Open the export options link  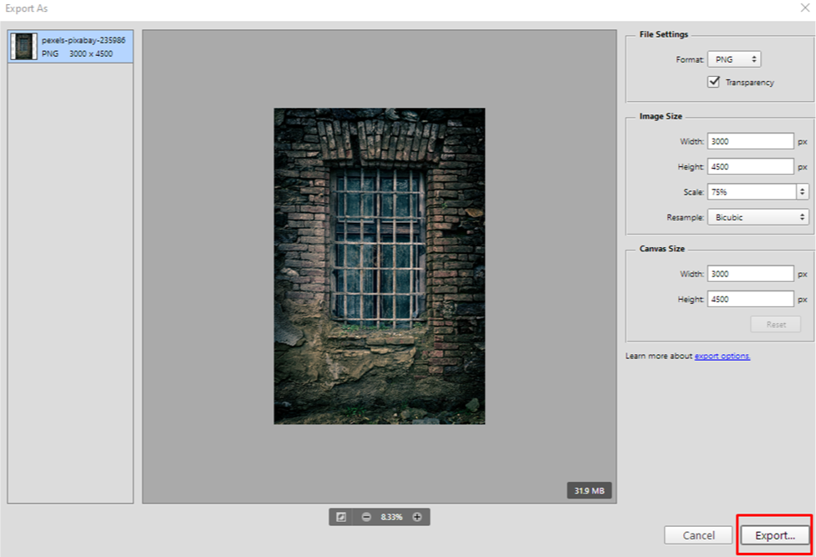click(x=722, y=355)
